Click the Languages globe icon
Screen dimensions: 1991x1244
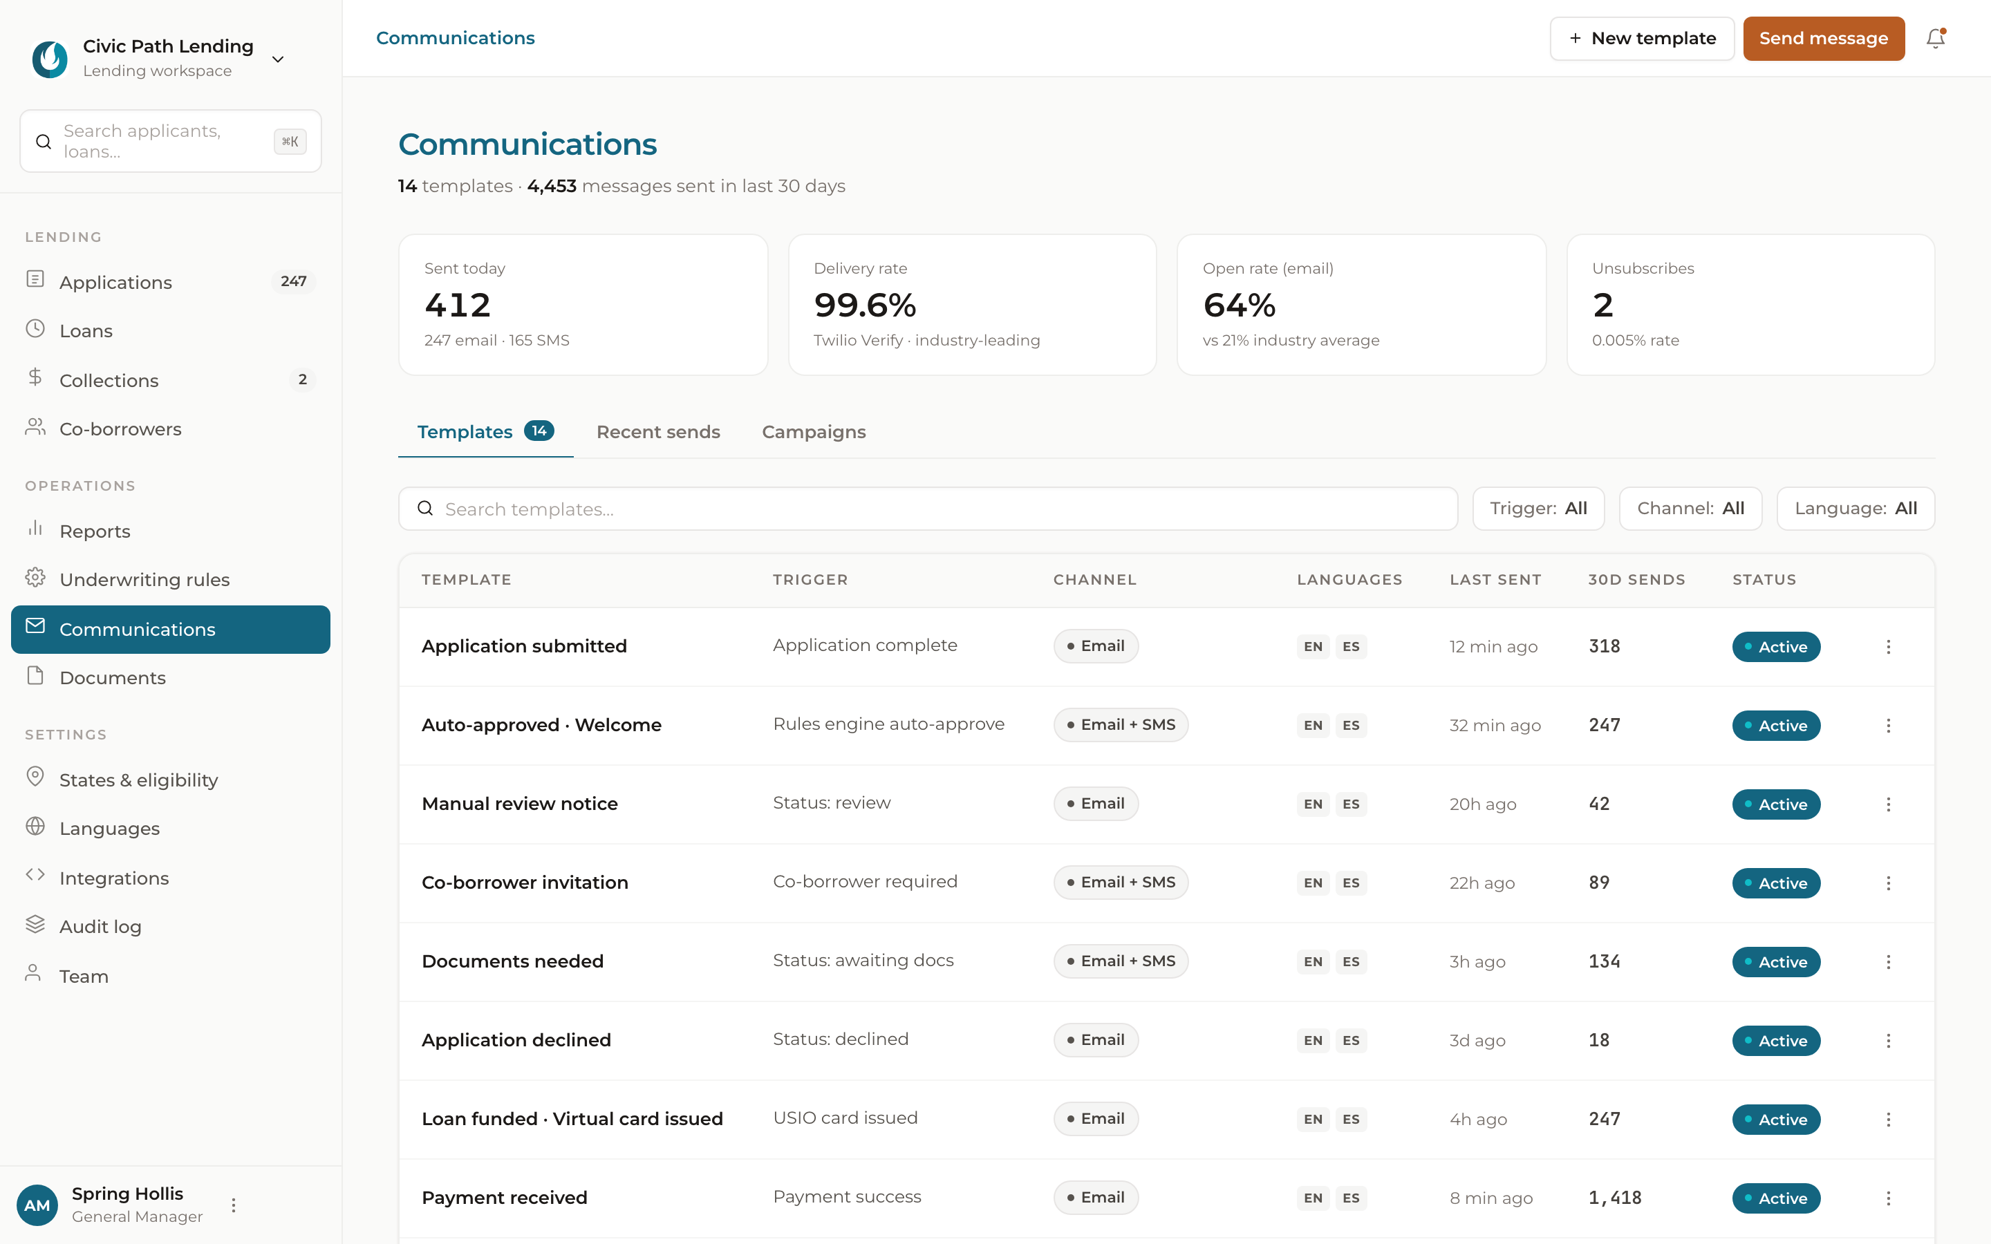click(x=35, y=827)
